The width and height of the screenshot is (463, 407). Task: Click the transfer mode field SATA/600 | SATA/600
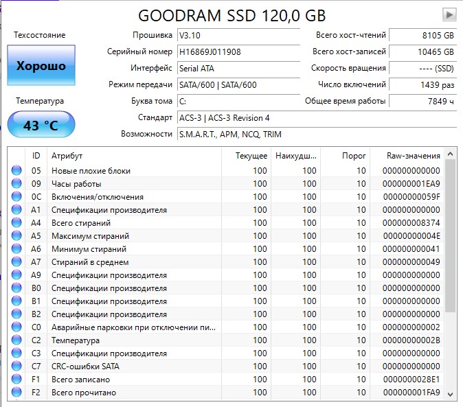pyautogui.click(x=238, y=85)
